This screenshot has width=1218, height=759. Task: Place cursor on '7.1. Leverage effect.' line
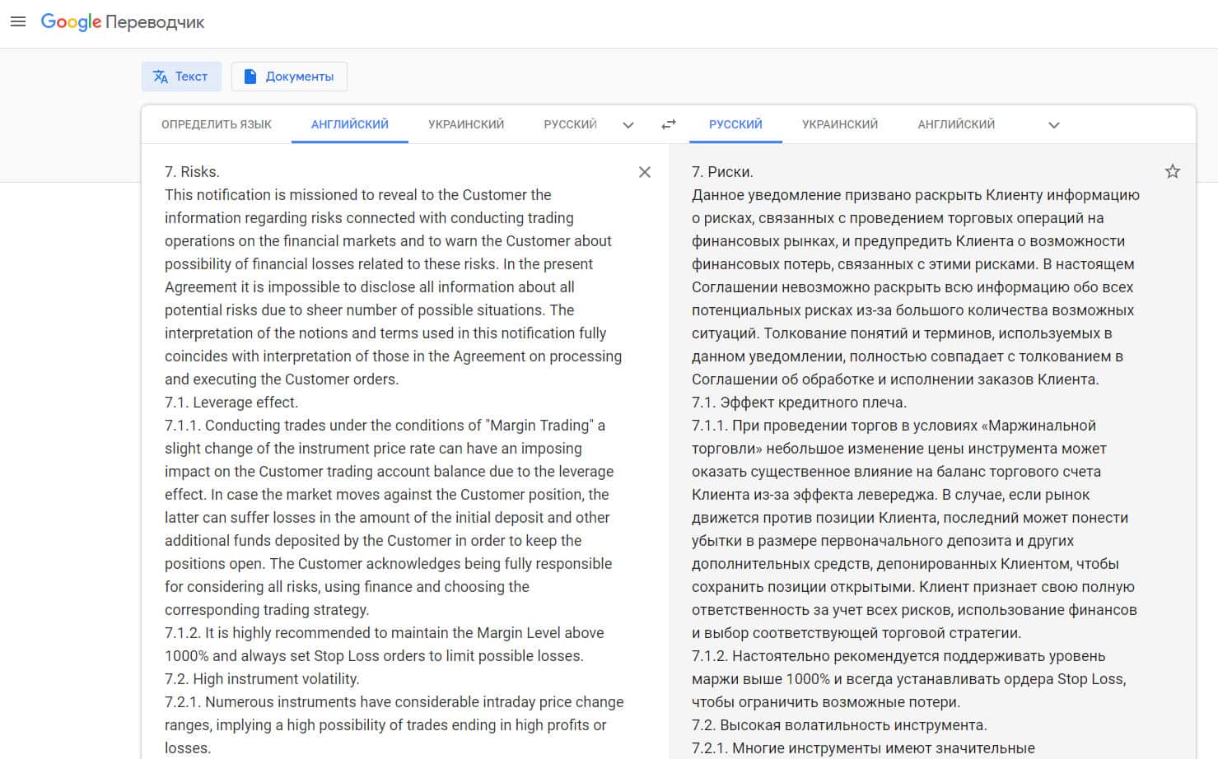click(231, 403)
